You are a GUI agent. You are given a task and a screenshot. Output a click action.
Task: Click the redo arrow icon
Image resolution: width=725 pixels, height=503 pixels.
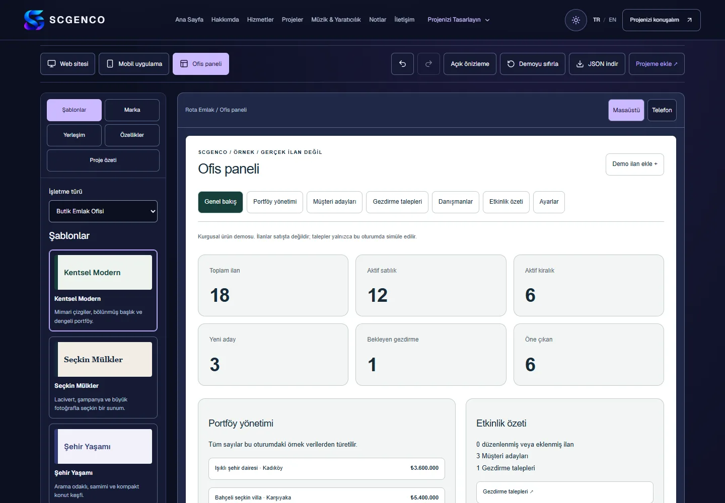(428, 64)
